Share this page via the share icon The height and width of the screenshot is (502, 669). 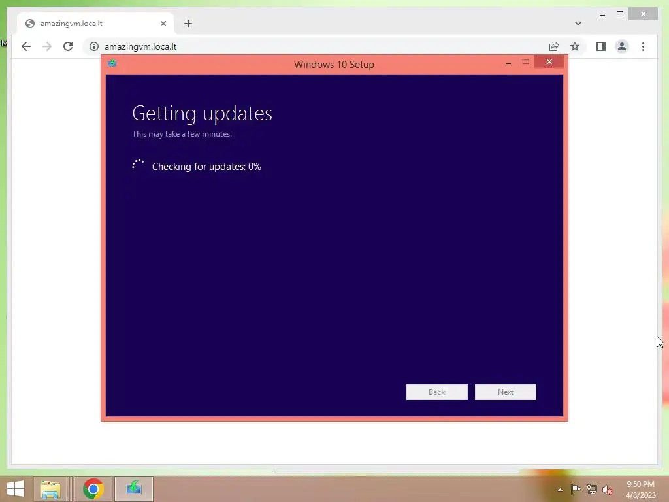(554, 46)
